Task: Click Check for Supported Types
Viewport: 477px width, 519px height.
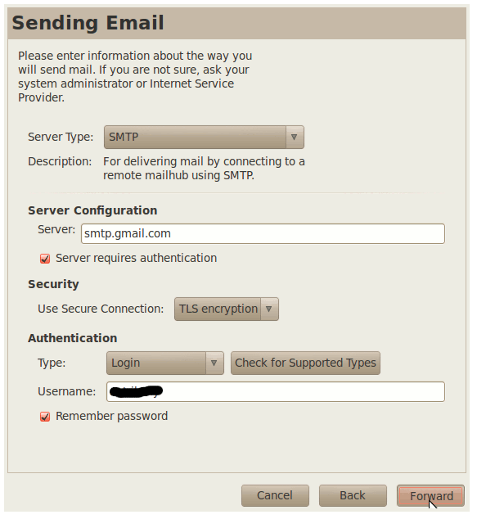Action: [x=305, y=363]
